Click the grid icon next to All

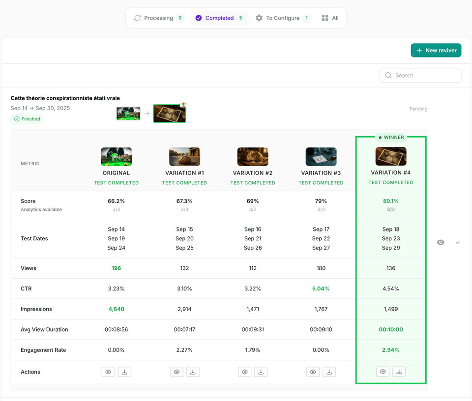(x=324, y=17)
